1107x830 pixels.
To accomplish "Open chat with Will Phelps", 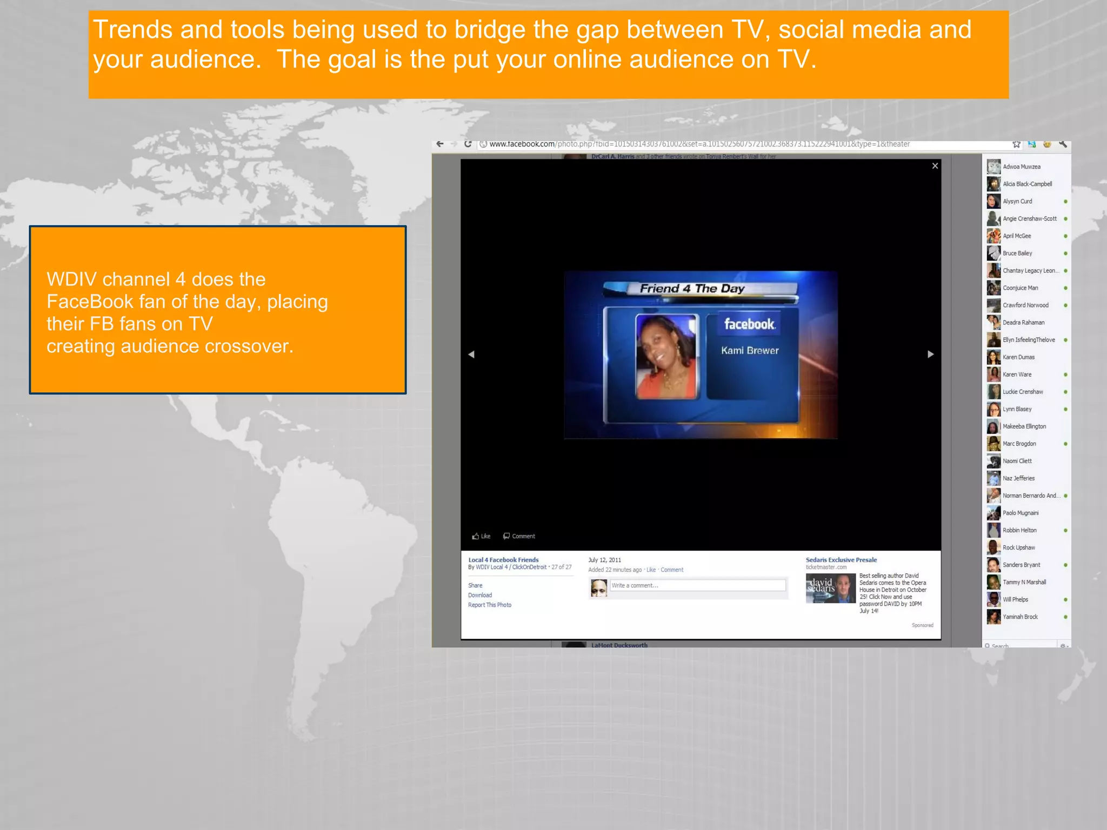I will [x=1026, y=599].
